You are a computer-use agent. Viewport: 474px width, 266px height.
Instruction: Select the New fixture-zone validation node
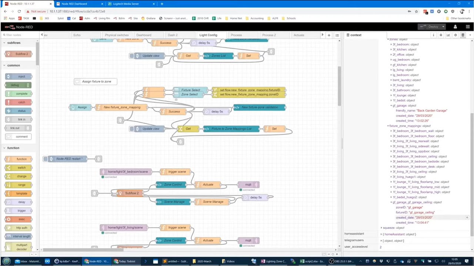pyautogui.click(x=259, y=108)
